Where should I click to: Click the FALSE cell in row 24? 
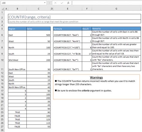click(17, 116)
